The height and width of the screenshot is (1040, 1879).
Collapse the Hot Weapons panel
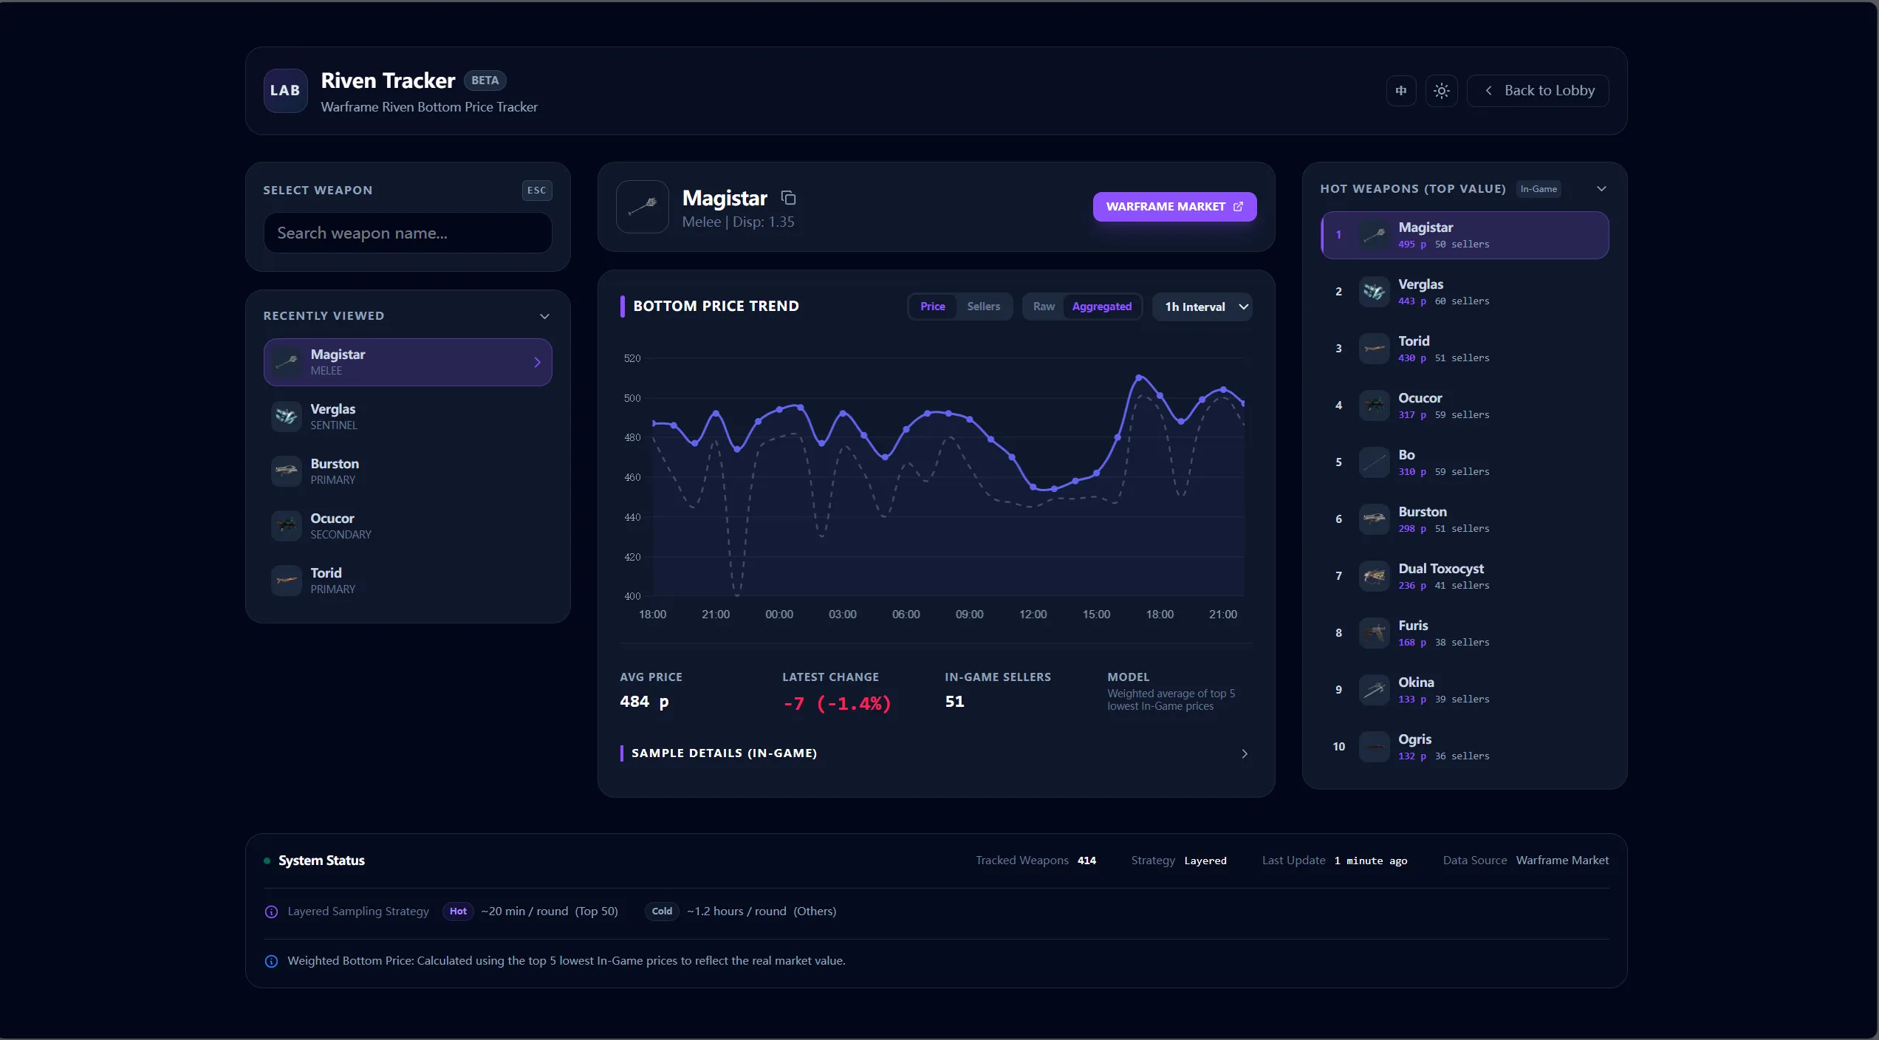tap(1601, 189)
